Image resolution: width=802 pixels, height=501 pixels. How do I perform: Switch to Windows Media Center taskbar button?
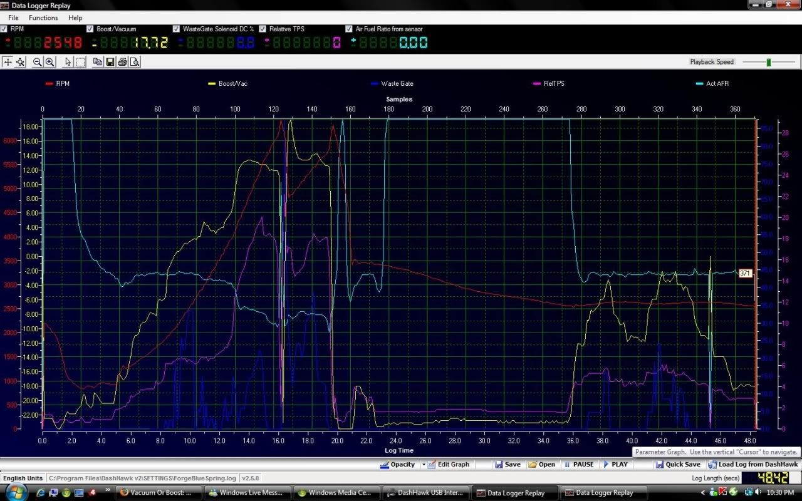pyautogui.click(x=337, y=492)
